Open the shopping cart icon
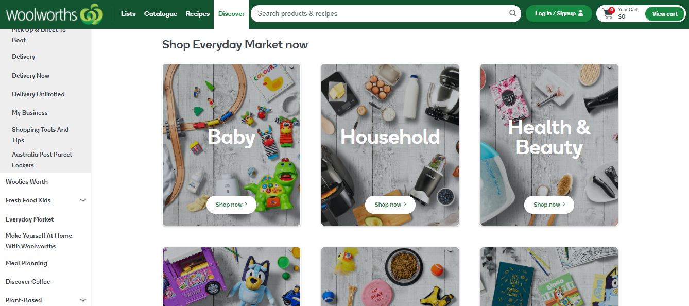The height and width of the screenshot is (306, 689). pos(608,14)
